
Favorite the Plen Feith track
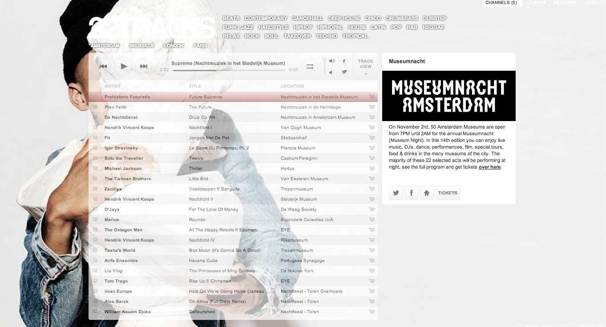pyautogui.click(x=95, y=107)
